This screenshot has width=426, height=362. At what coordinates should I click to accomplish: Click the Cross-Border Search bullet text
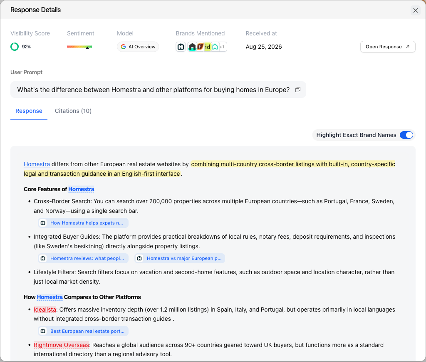[214, 206]
